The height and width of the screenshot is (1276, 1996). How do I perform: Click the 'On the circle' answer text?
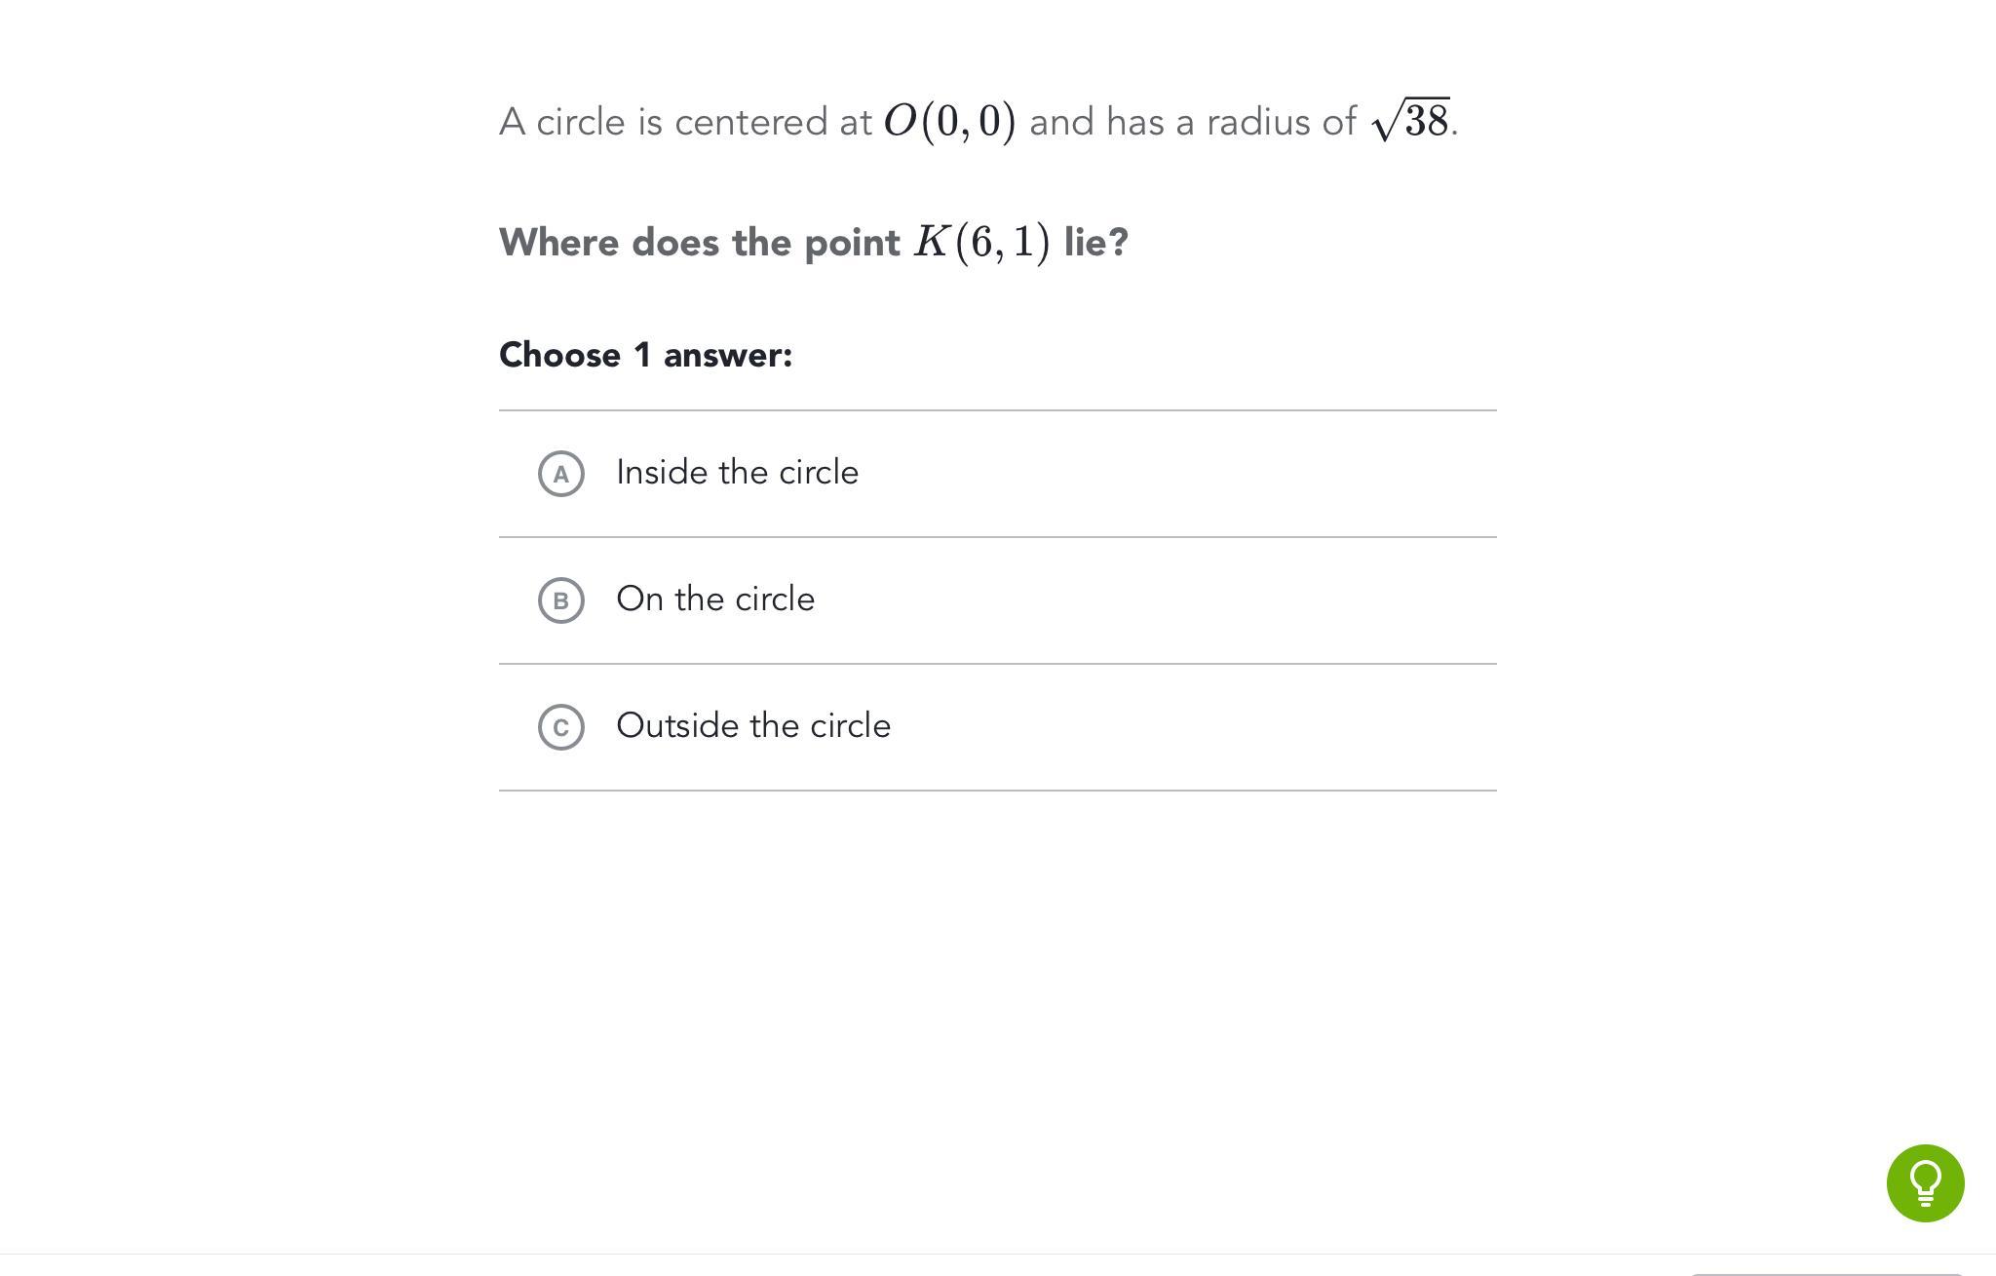click(715, 599)
